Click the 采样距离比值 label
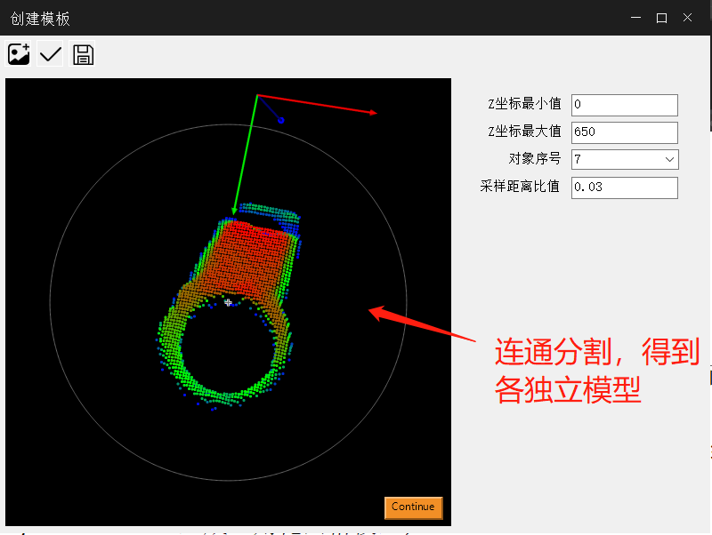The image size is (712, 535). [x=520, y=186]
